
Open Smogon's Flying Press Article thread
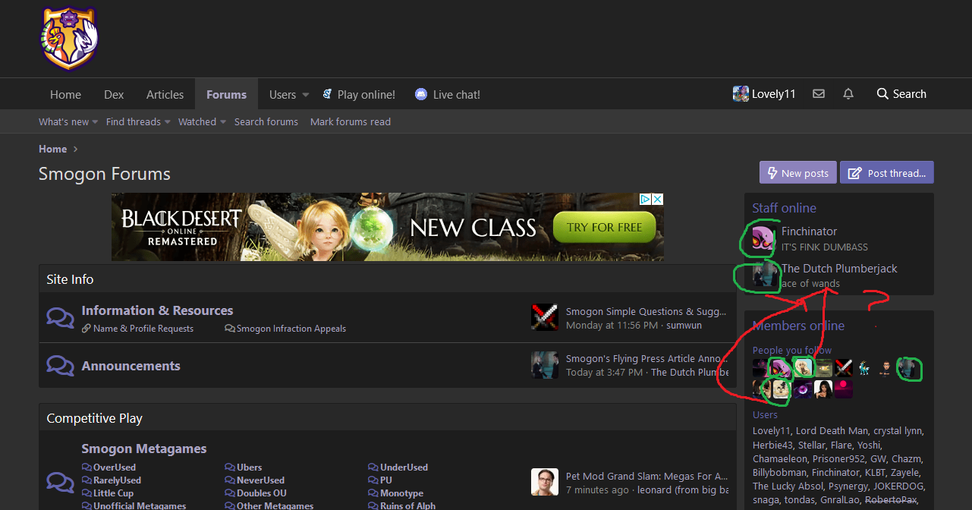(x=647, y=358)
